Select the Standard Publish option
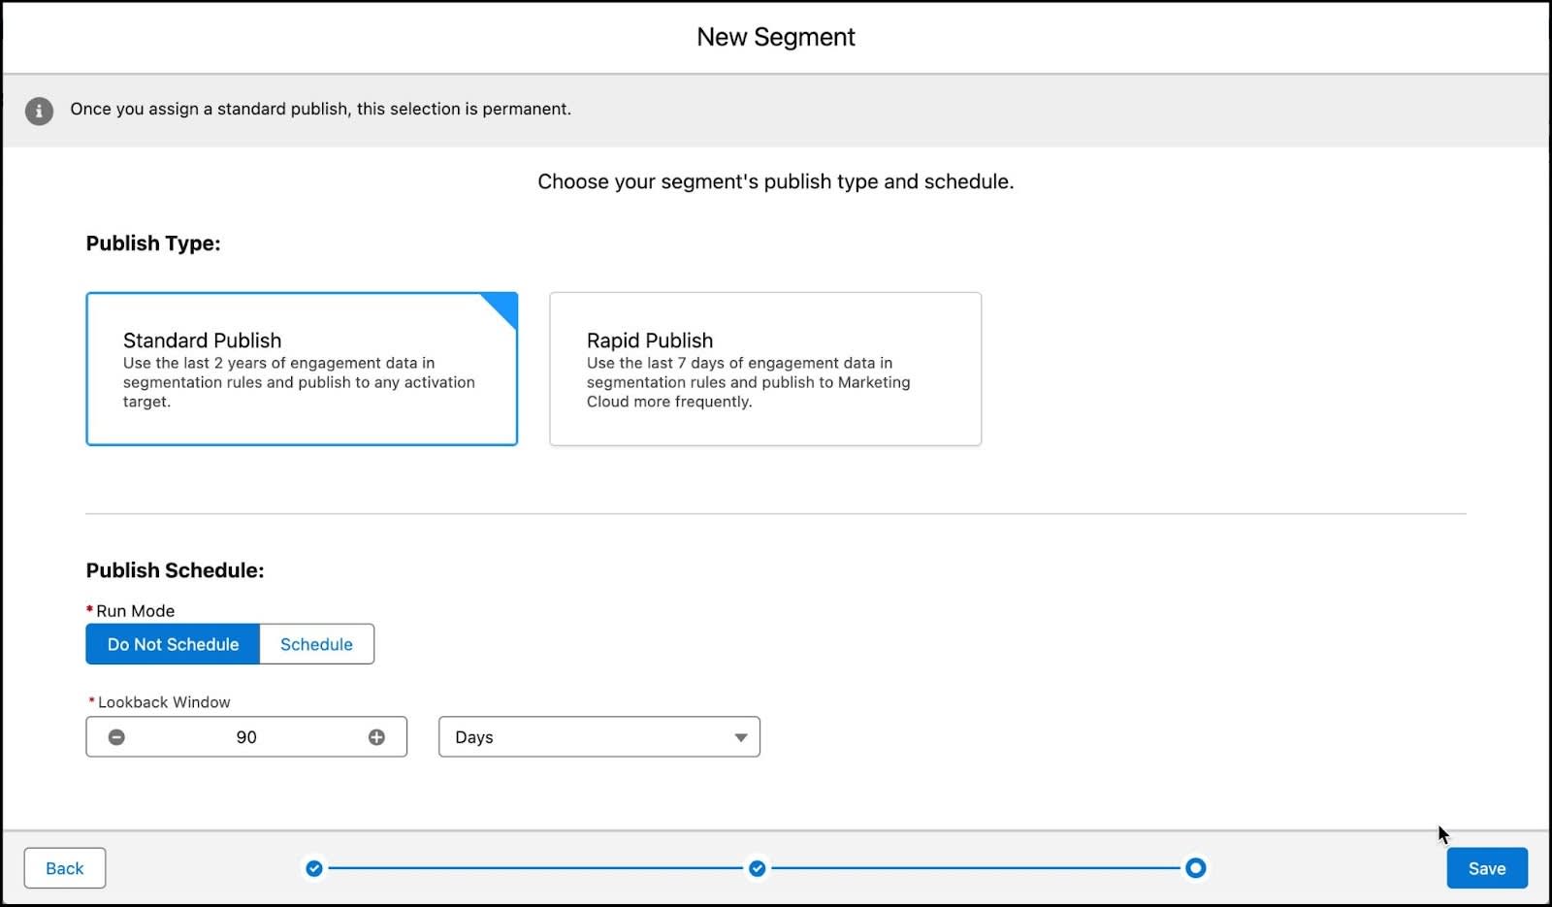1552x907 pixels. point(302,369)
